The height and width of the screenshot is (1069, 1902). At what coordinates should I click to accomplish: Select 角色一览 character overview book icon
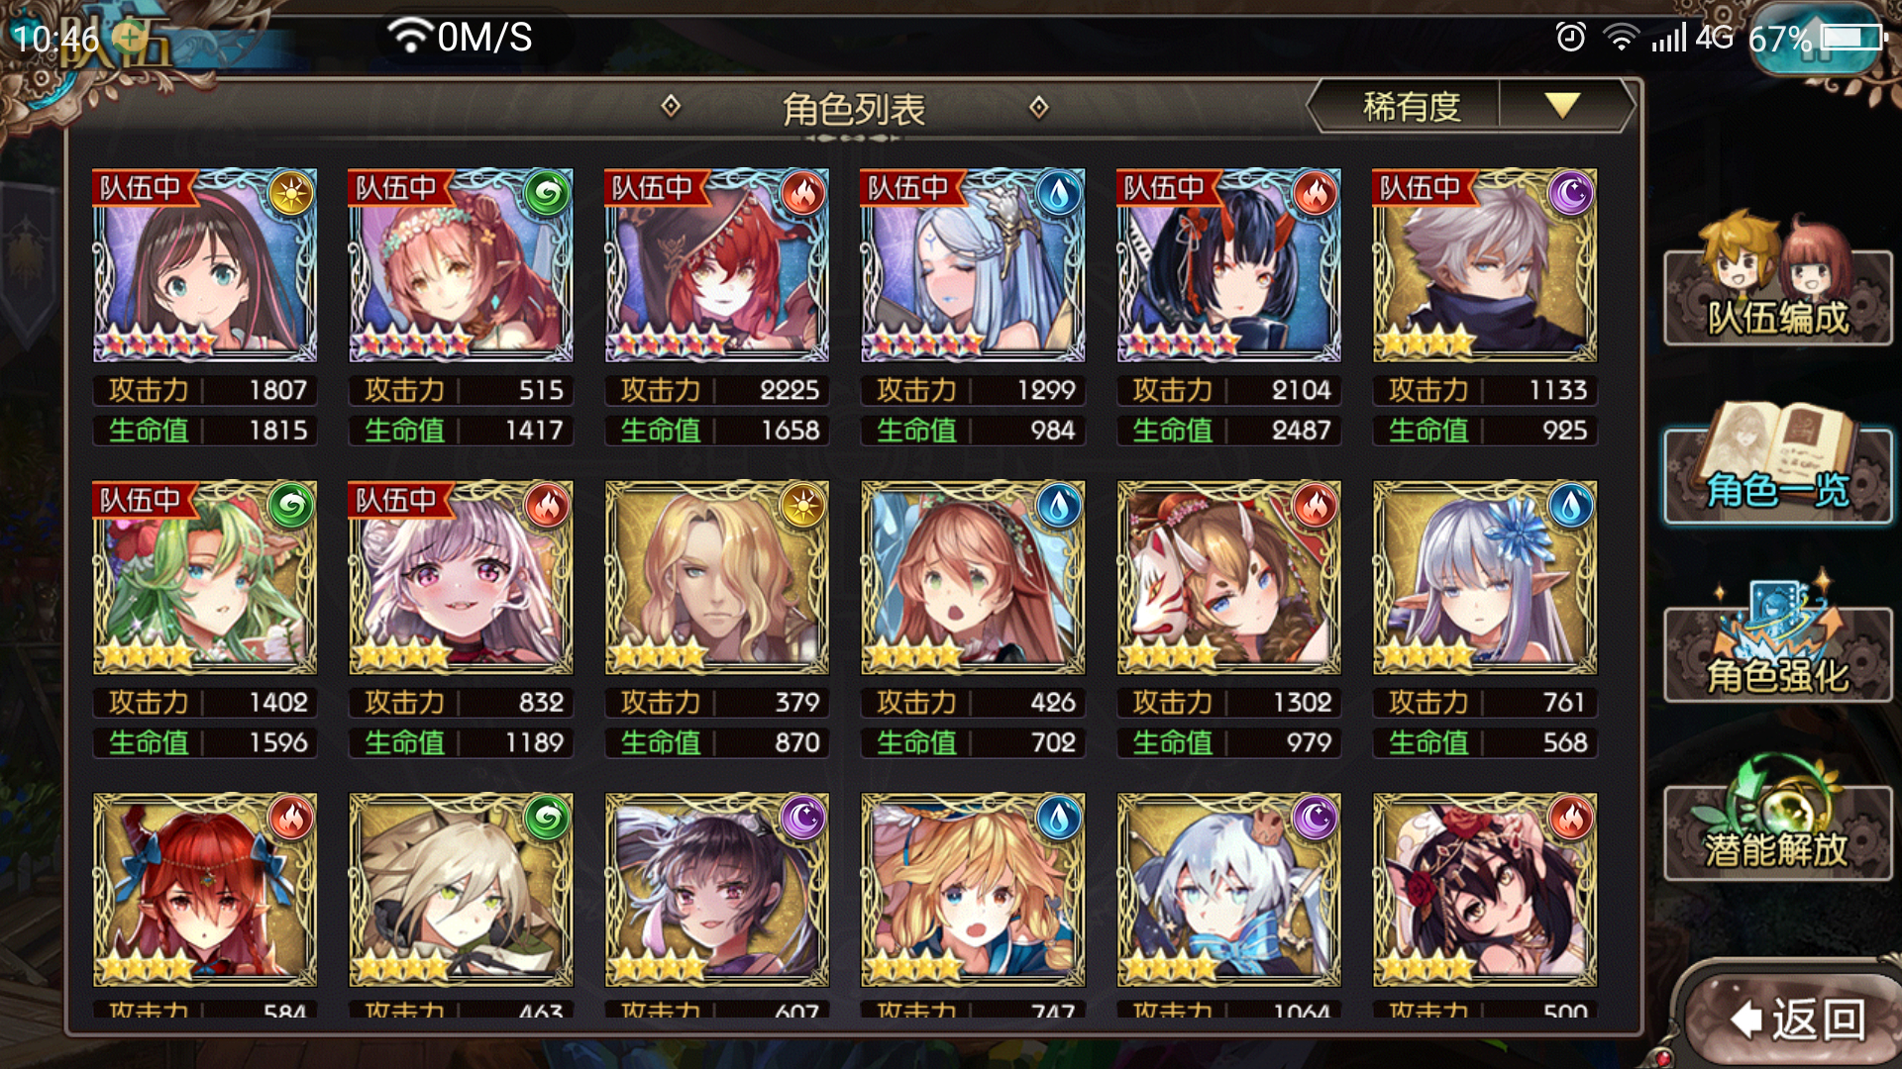pyautogui.click(x=1777, y=465)
